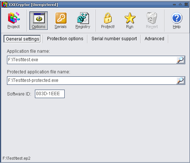Open the Serials key icon
190x163 pixels.
point(61,18)
